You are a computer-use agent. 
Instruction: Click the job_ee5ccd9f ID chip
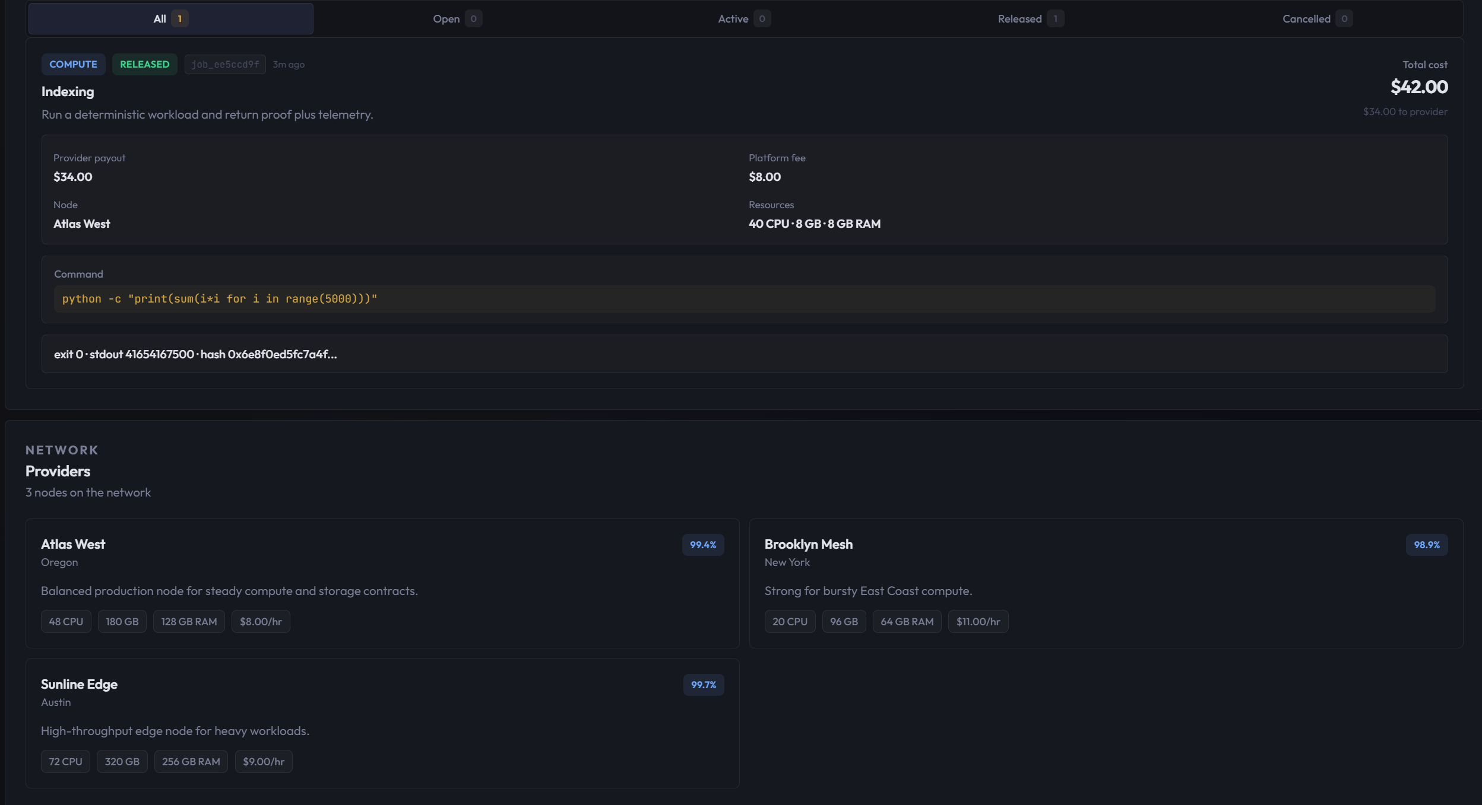pos(225,64)
